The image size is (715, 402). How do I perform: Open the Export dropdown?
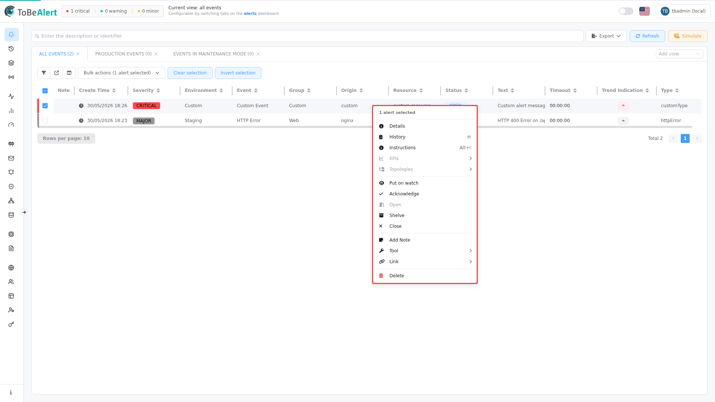pyautogui.click(x=606, y=36)
